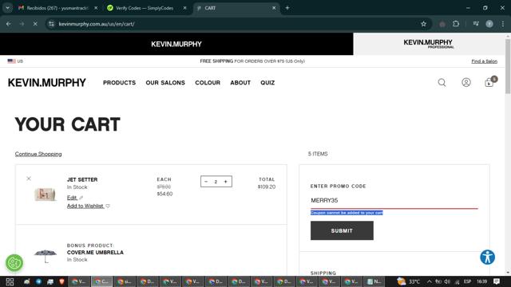Open the Chrome profile avatar

(489, 24)
